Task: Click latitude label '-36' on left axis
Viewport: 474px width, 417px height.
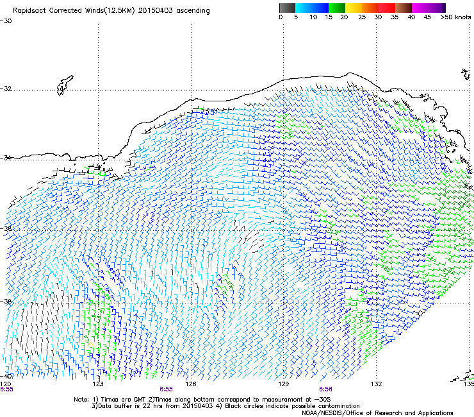Action: 6,228
